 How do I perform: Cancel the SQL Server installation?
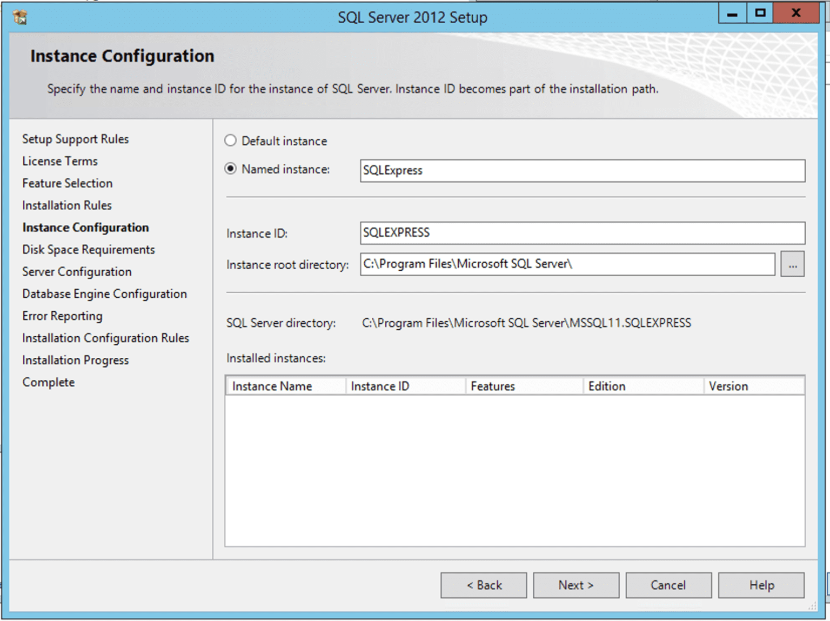(x=668, y=585)
